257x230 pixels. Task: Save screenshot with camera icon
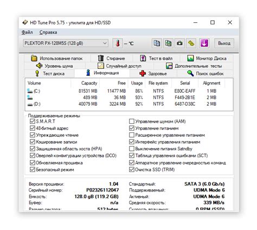pyautogui.click(x=179, y=43)
